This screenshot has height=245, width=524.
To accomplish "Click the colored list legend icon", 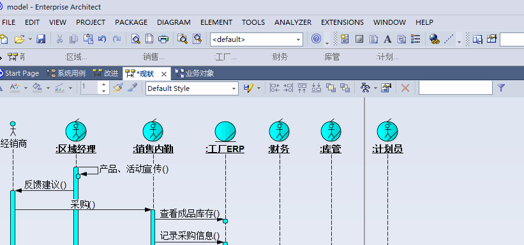I will [x=415, y=39].
